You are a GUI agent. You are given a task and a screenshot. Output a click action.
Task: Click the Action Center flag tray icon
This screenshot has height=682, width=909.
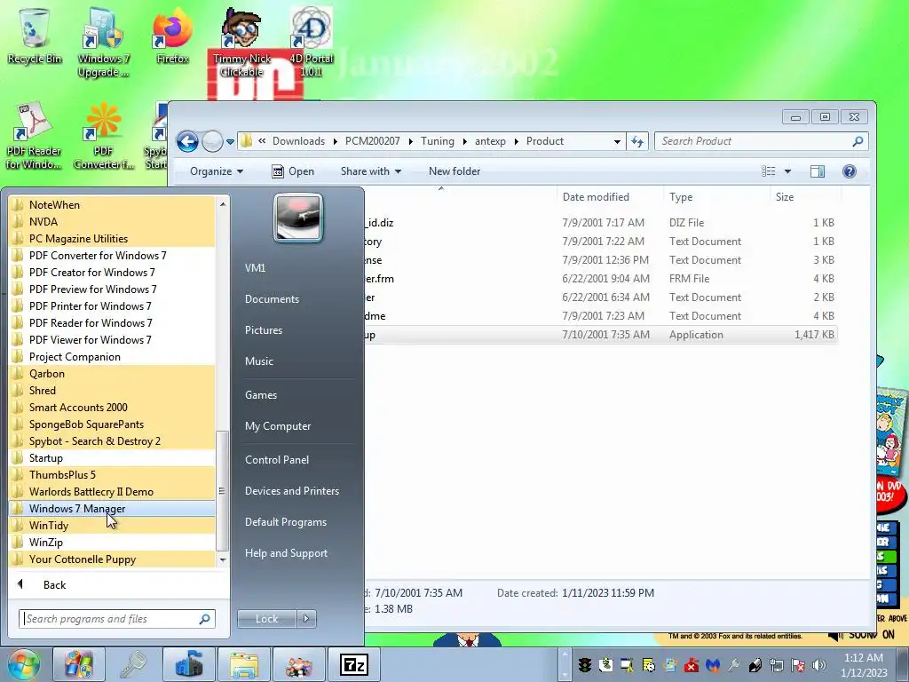[798, 664]
